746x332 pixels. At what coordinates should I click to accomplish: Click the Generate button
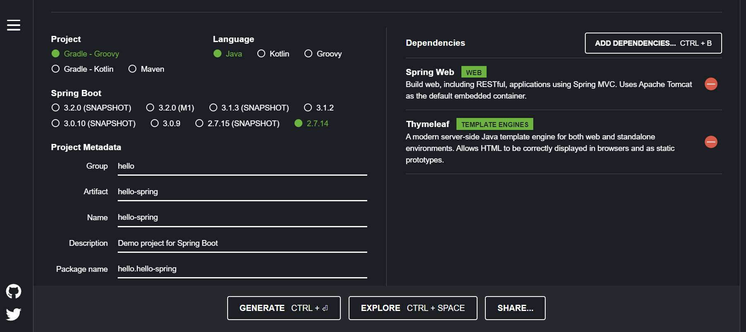(284, 308)
